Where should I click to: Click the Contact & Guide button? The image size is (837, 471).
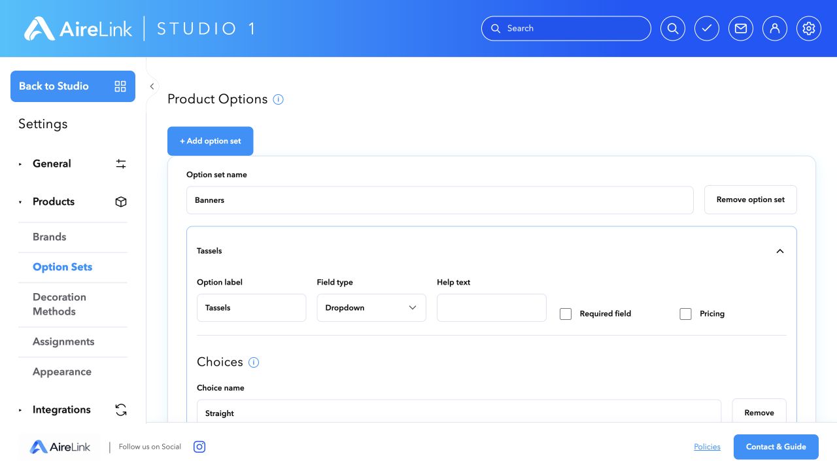[776, 447]
